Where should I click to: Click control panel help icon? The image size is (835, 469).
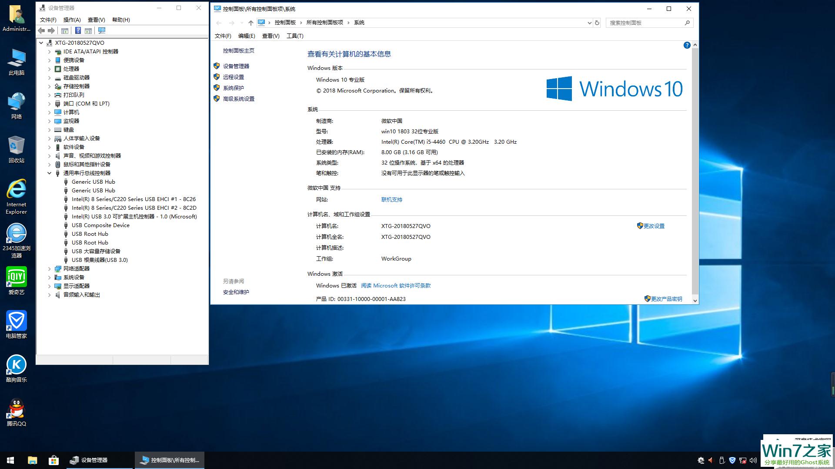tap(687, 45)
